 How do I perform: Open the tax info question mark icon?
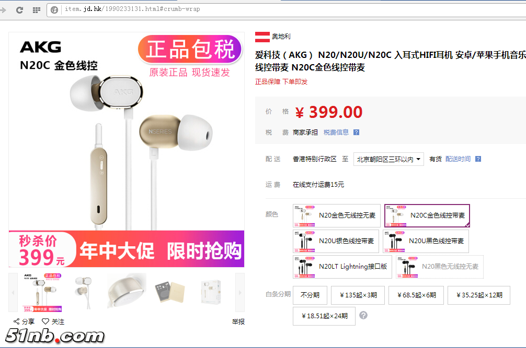click(356, 132)
